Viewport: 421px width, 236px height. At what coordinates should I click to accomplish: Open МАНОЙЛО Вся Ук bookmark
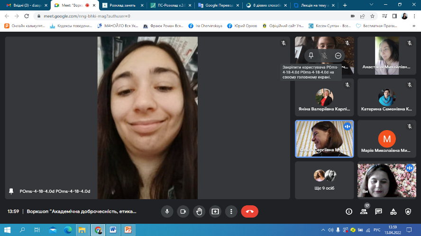pyautogui.click(x=118, y=26)
